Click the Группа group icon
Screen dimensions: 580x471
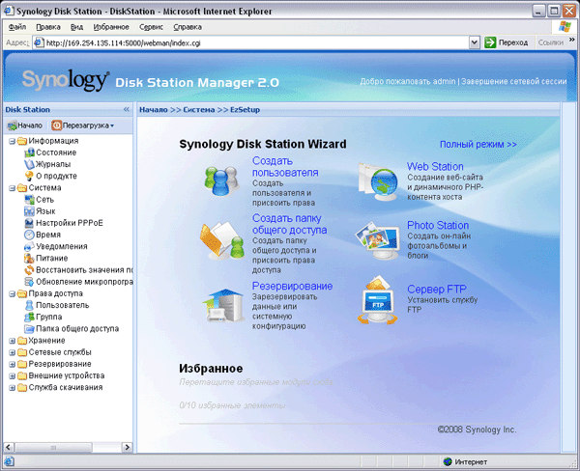tap(29, 317)
